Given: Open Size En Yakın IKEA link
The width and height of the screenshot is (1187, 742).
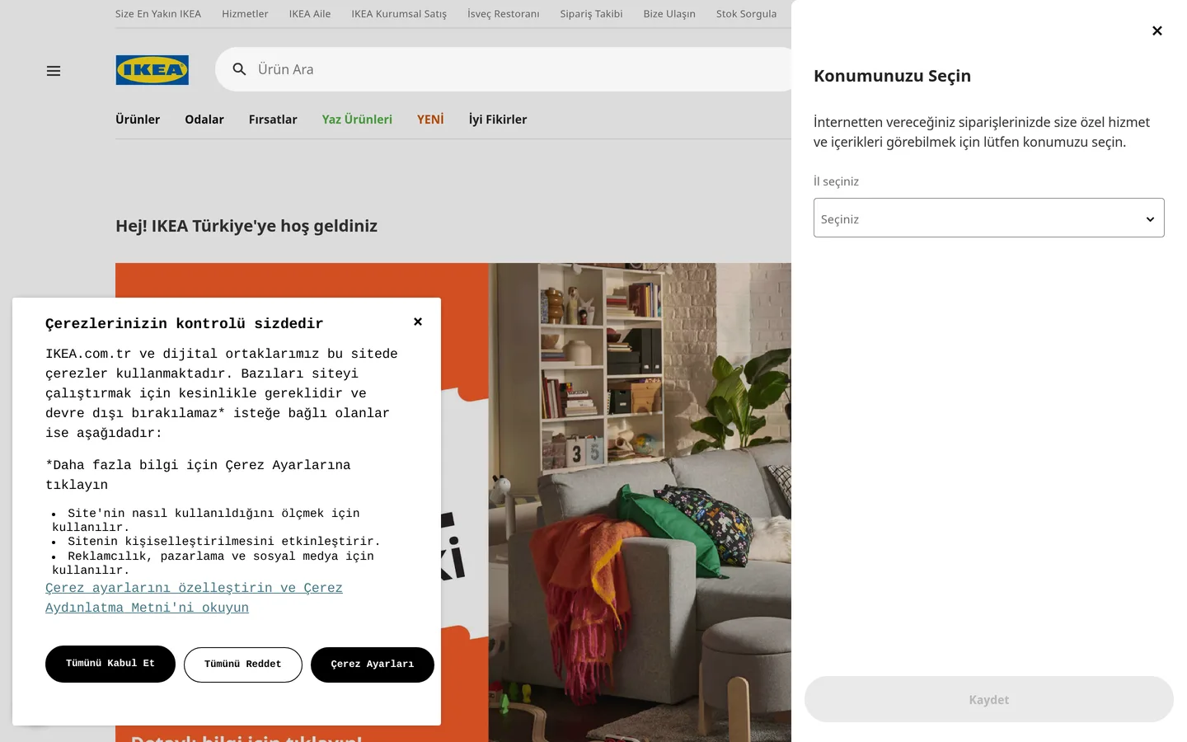Looking at the screenshot, I should click(158, 14).
